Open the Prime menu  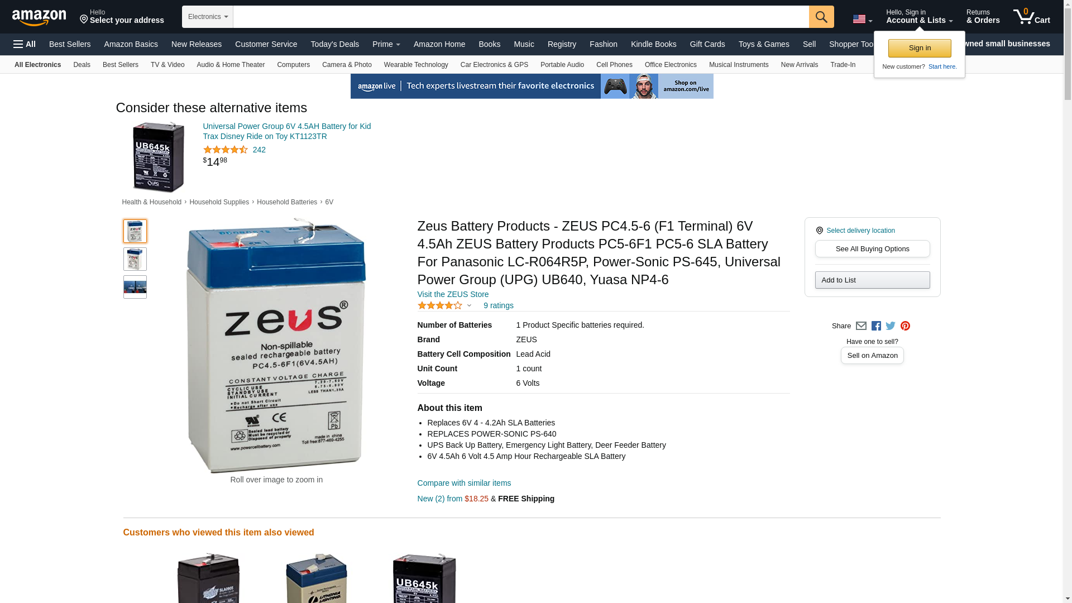click(x=386, y=44)
